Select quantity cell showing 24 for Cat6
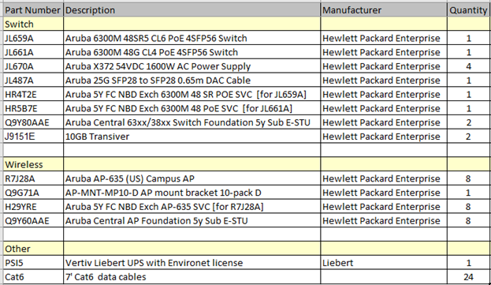This screenshot has height=285, width=491. tap(469, 276)
